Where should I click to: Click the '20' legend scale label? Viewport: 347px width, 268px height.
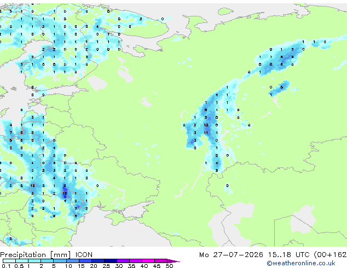(x=94, y=266)
